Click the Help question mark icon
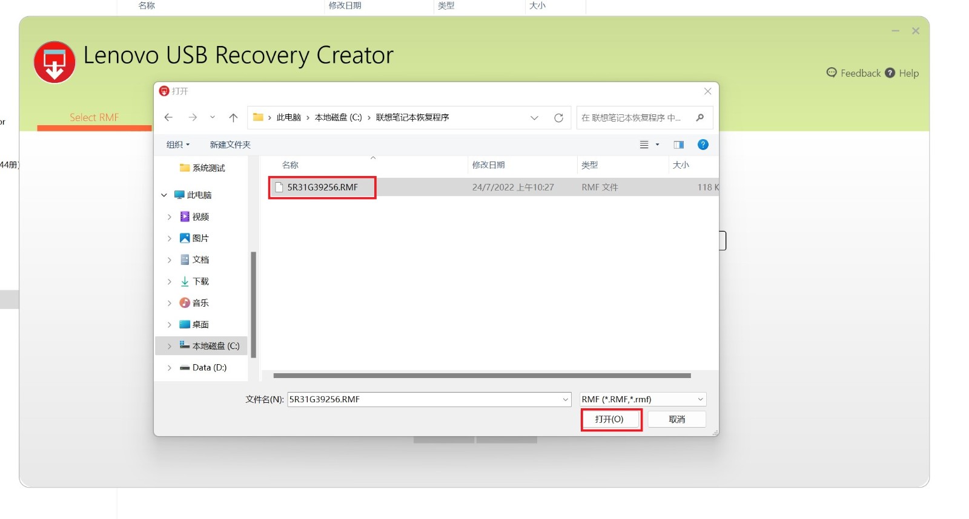This screenshot has width=969, height=519. pyautogui.click(x=890, y=73)
